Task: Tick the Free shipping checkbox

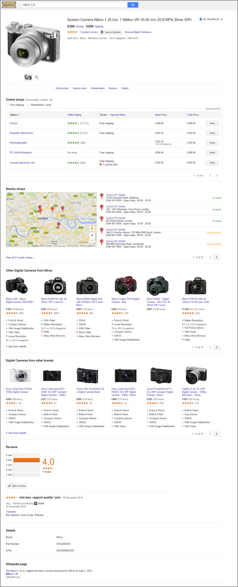Action: 7,105
